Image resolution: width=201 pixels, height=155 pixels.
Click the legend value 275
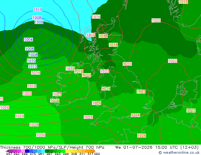(x=33, y=154)
